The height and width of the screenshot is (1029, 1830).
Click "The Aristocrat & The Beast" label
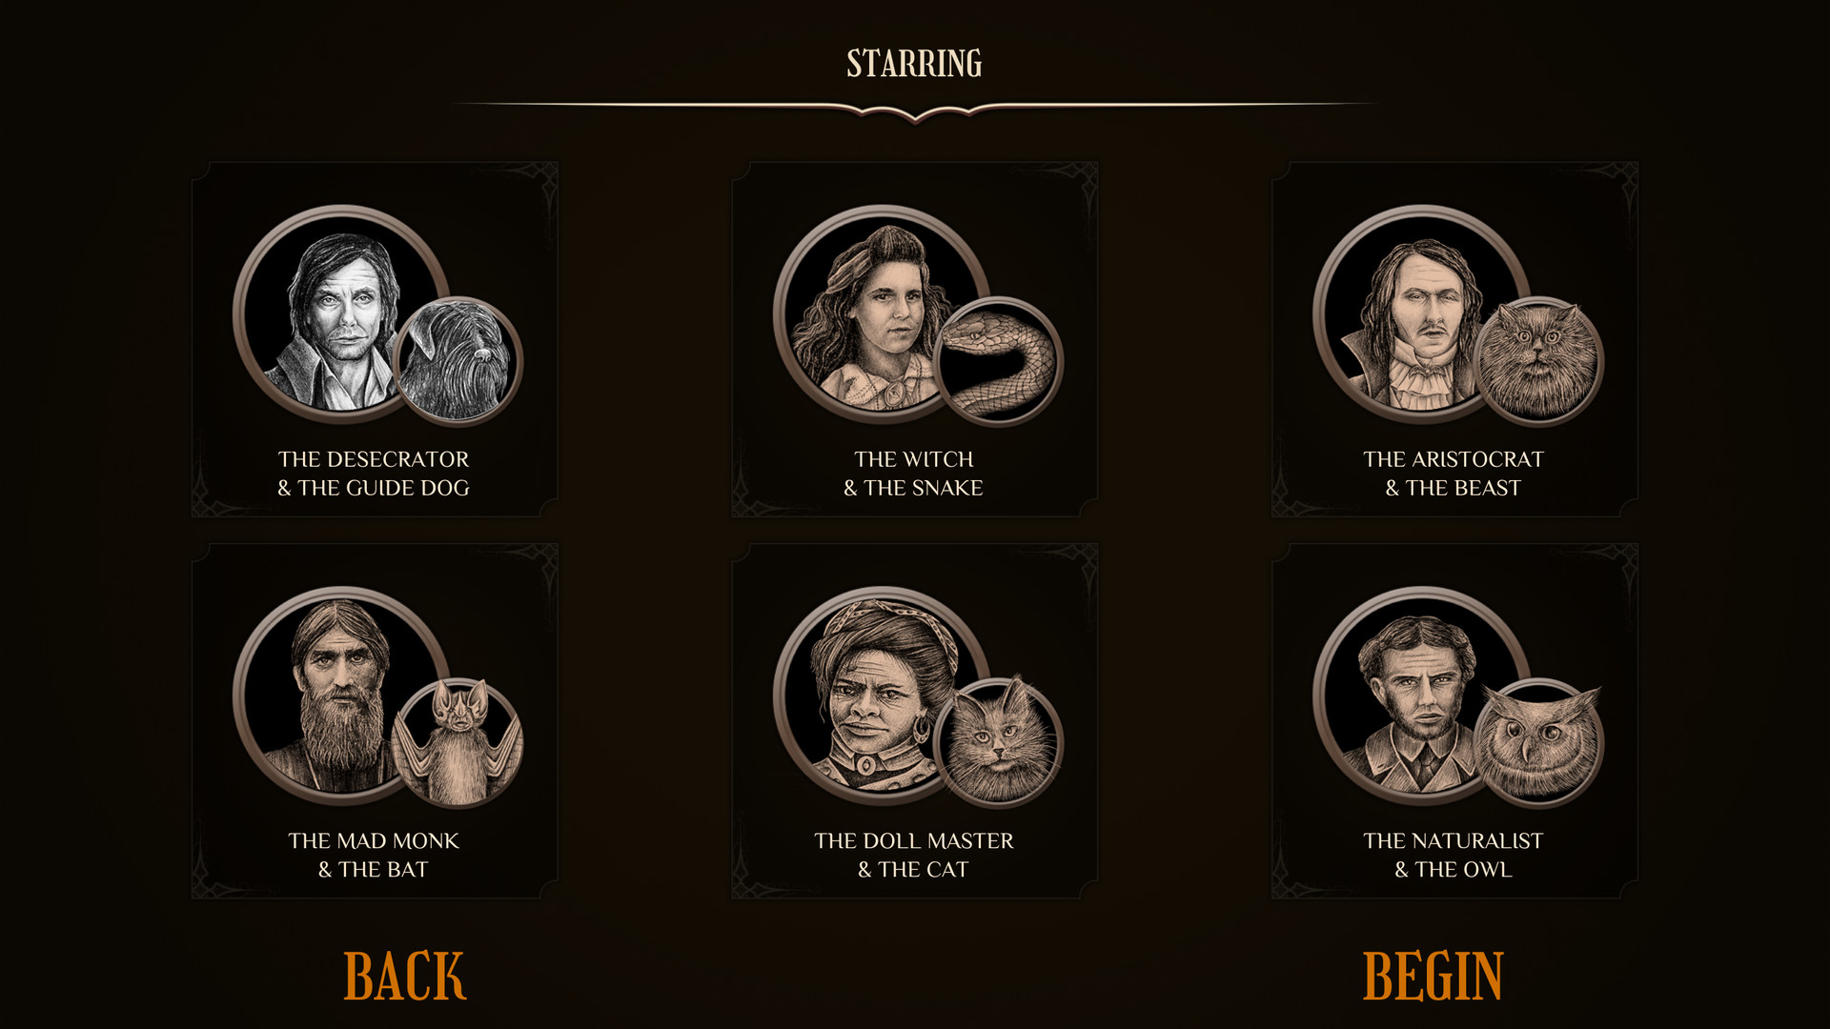point(1454,474)
